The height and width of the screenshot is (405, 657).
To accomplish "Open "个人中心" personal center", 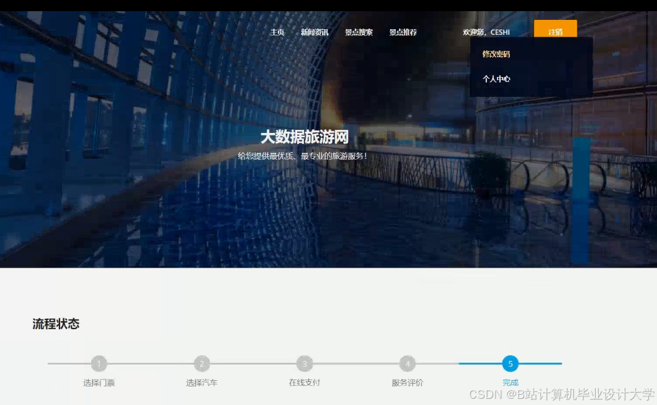I will pyautogui.click(x=496, y=79).
